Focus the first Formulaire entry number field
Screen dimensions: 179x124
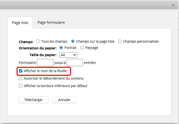[x=45, y=62]
